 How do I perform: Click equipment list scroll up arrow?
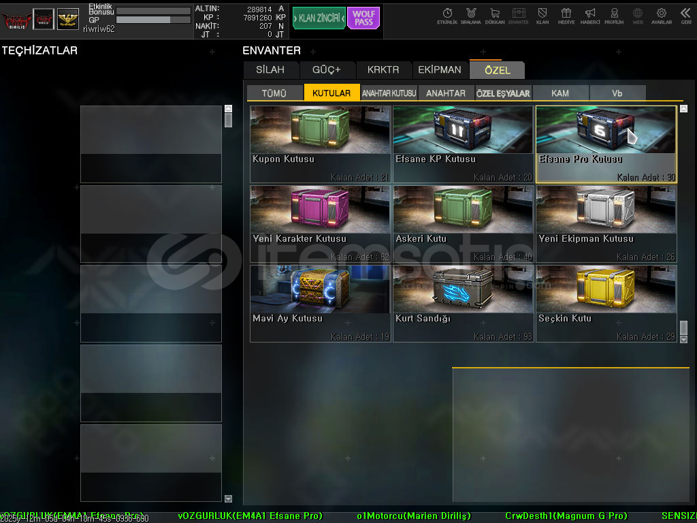[x=228, y=108]
